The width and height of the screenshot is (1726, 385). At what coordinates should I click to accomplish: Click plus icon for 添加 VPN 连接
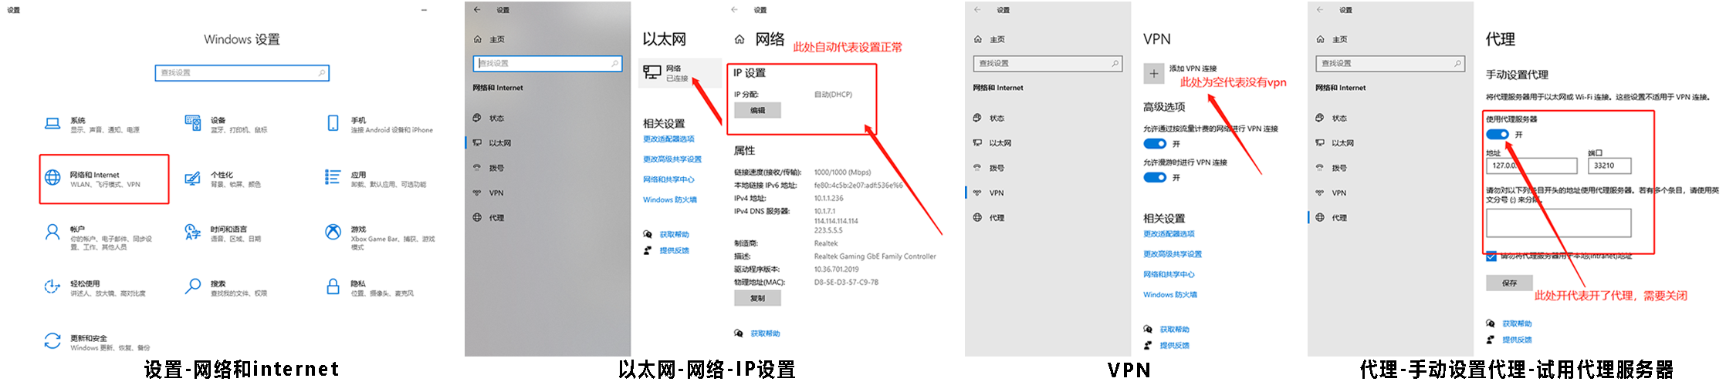1153,74
